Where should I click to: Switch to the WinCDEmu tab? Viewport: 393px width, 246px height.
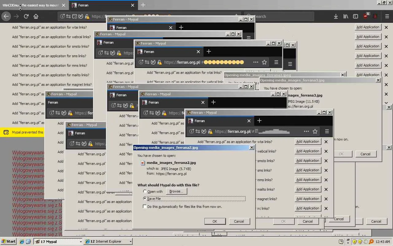pyautogui.click(x=34, y=5)
